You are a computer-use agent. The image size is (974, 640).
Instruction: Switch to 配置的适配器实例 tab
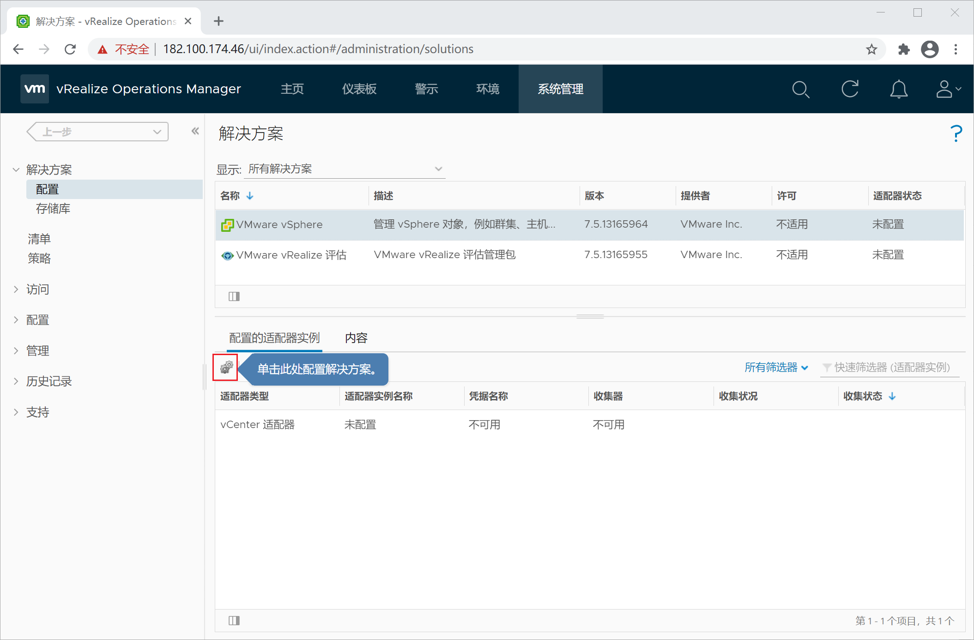[274, 338]
